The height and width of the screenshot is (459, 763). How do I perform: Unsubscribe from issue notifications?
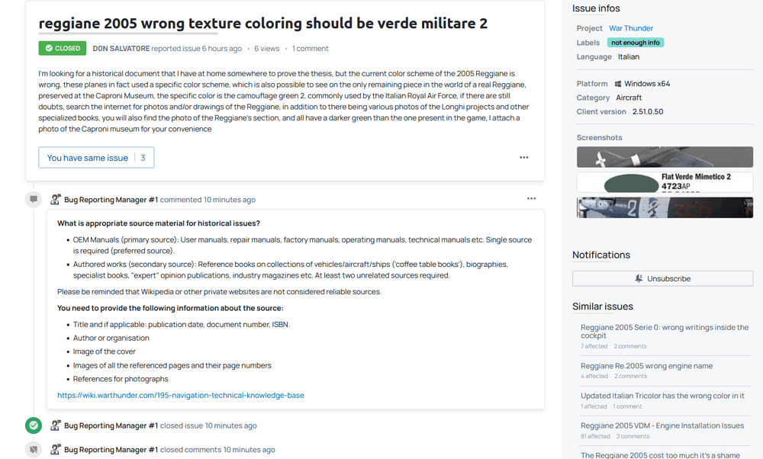[662, 278]
